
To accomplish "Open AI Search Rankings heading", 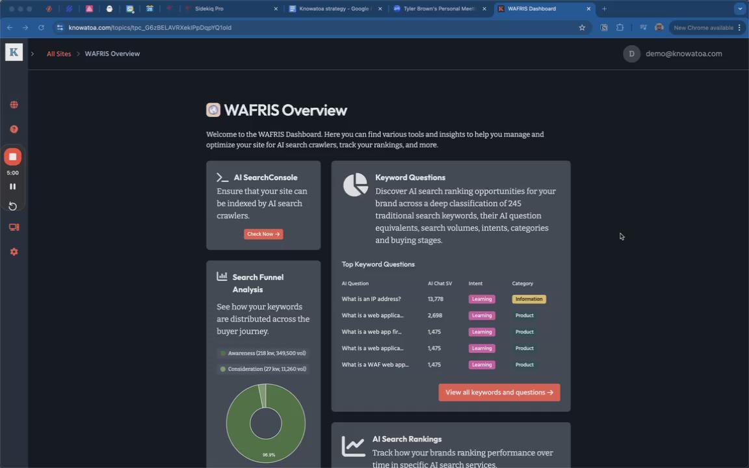I will 407,439.
